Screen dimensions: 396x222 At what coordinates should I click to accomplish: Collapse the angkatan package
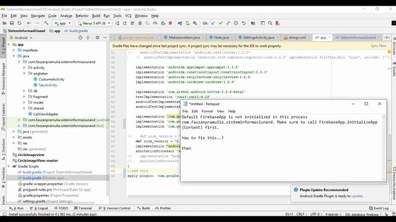[24, 73]
